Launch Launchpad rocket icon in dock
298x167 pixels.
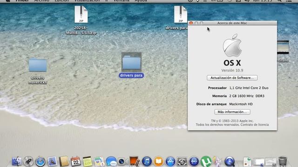tap(28, 161)
